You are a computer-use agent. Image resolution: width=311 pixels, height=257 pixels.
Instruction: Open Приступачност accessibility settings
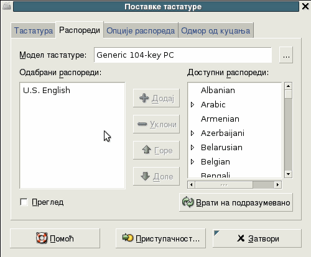coord(160,238)
